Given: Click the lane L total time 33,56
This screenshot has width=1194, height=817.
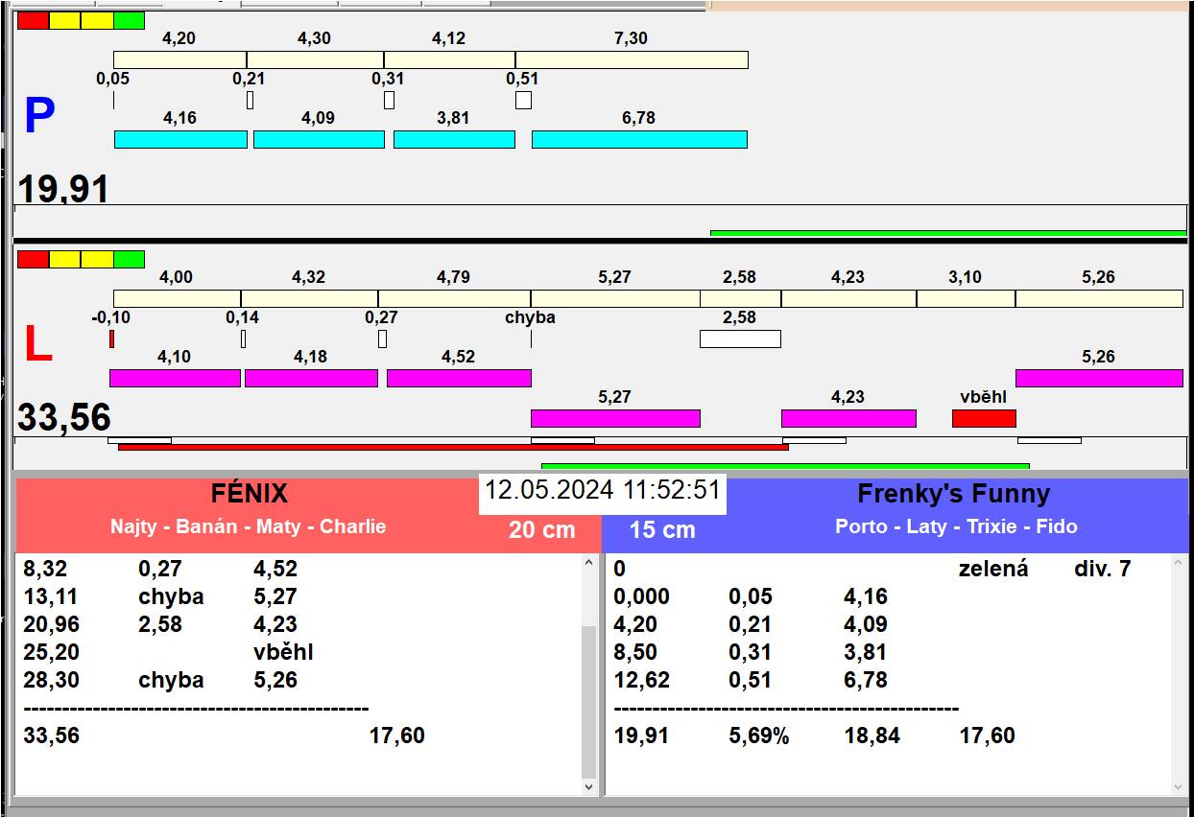Looking at the screenshot, I should 64,418.
